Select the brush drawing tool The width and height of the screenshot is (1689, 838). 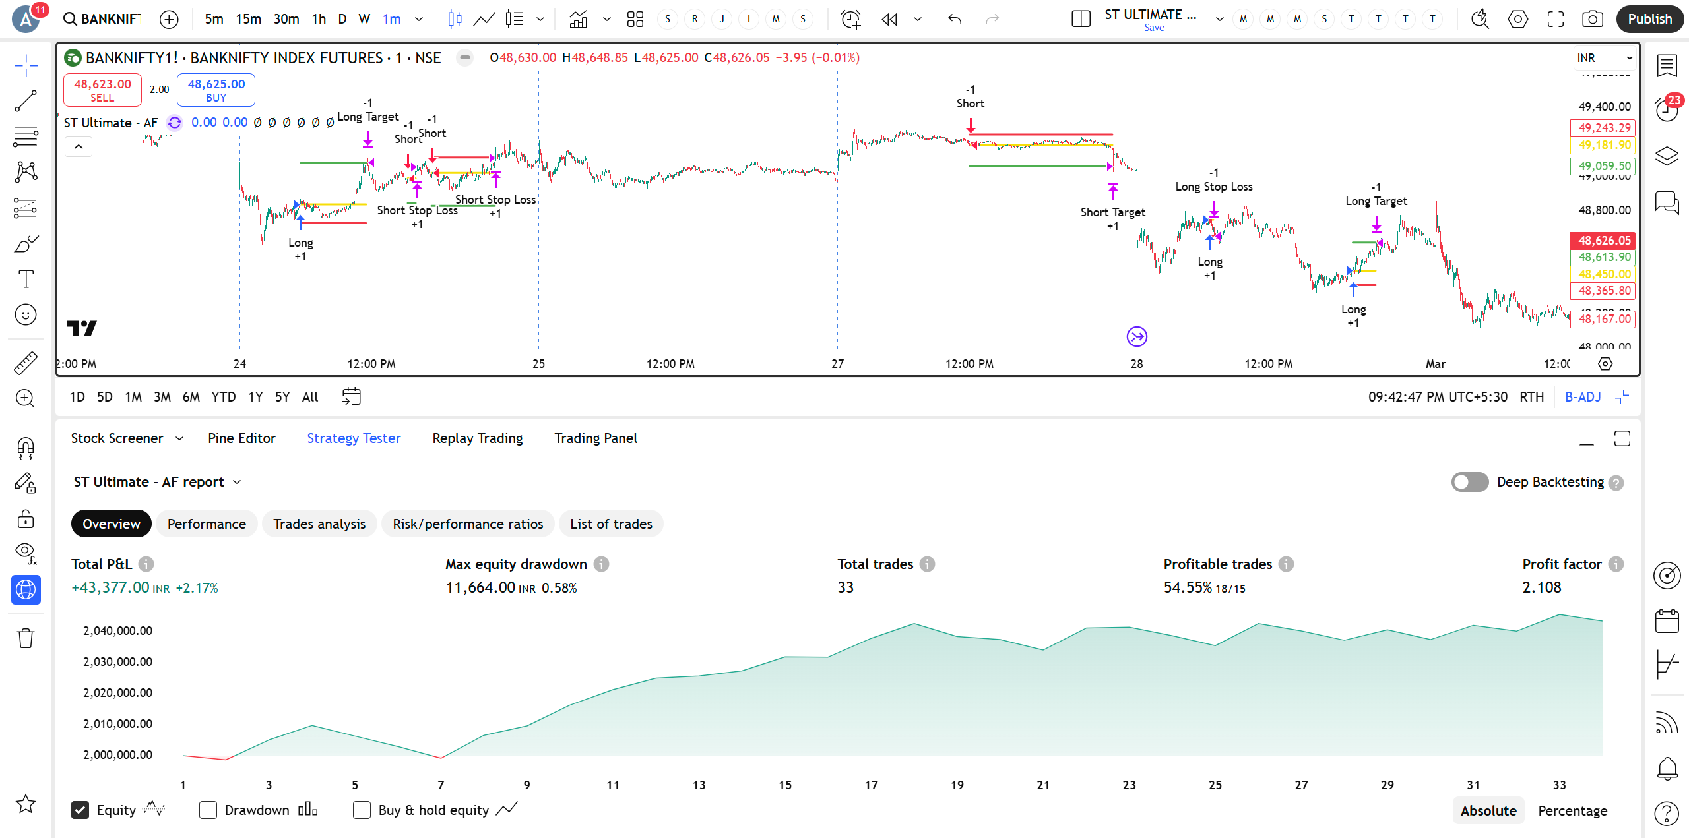(x=26, y=244)
